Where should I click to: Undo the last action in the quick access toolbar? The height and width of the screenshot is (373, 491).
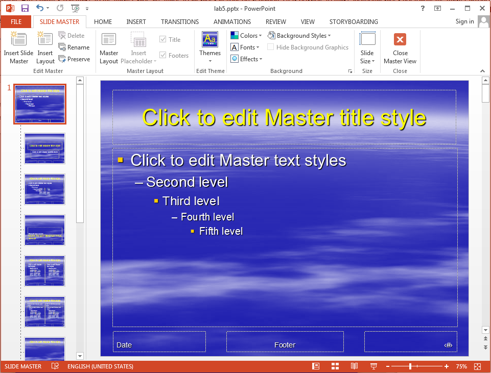(x=39, y=8)
